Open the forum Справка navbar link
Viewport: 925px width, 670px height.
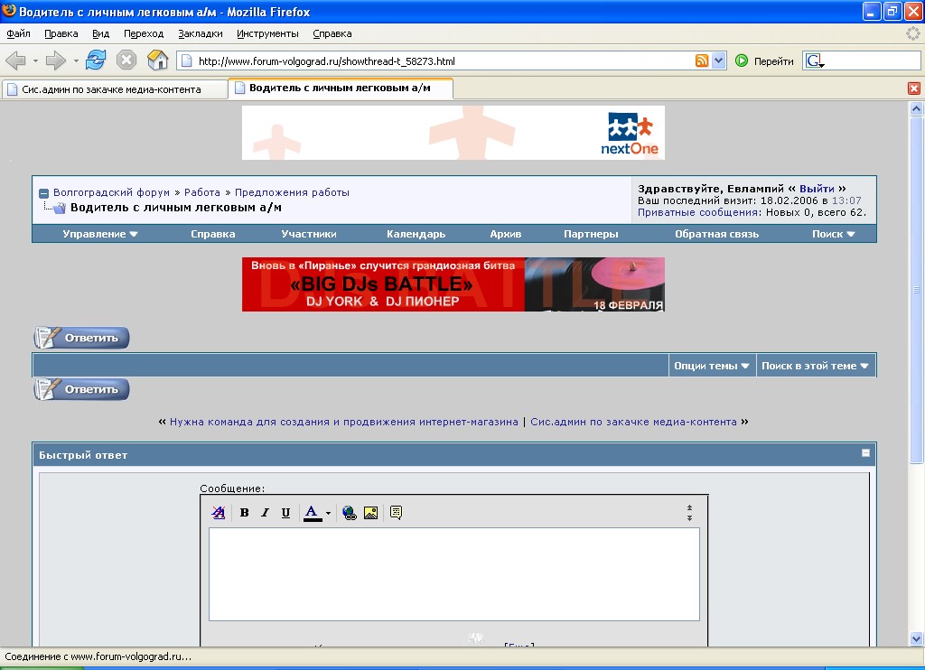pyautogui.click(x=213, y=234)
